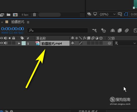
Task: Select the 拍摄技巧 timeline tab
Action: point(18,22)
